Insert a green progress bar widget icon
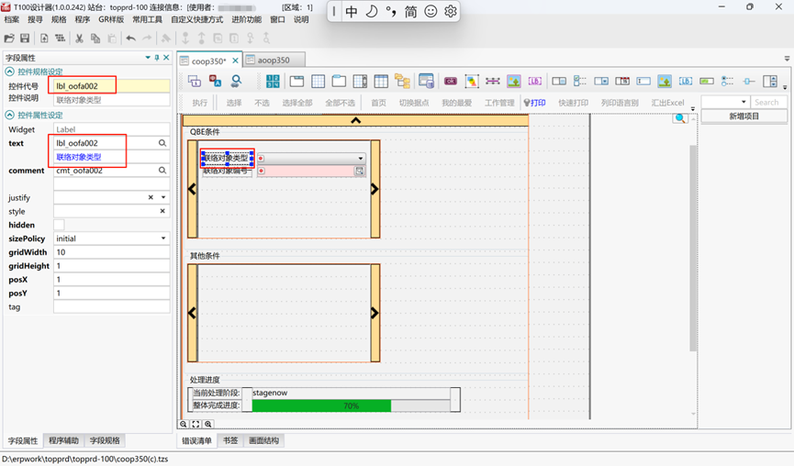Viewport: 794px width, 466px height. [x=707, y=81]
